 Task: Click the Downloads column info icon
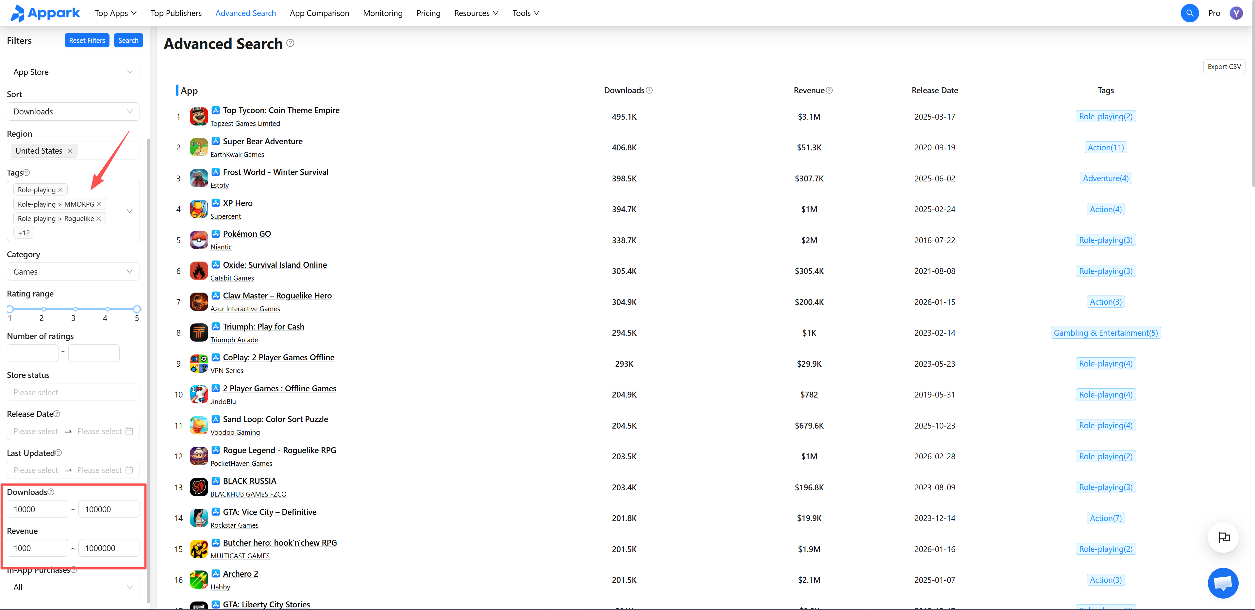(649, 91)
